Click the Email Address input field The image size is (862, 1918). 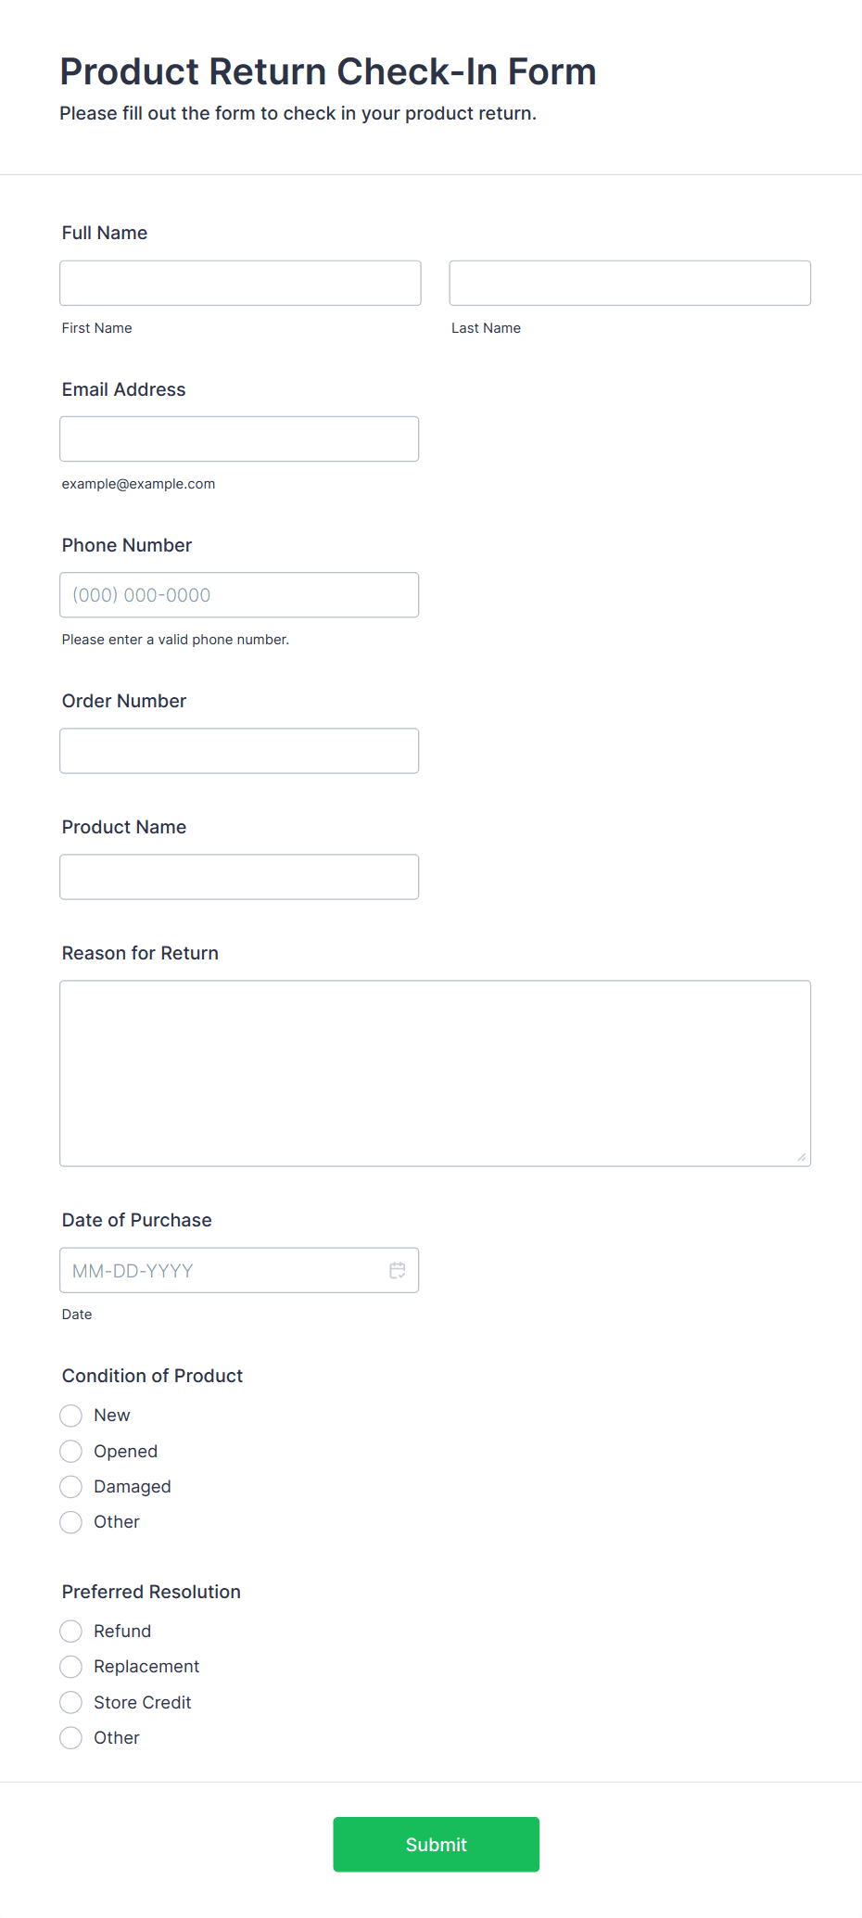(239, 438)
